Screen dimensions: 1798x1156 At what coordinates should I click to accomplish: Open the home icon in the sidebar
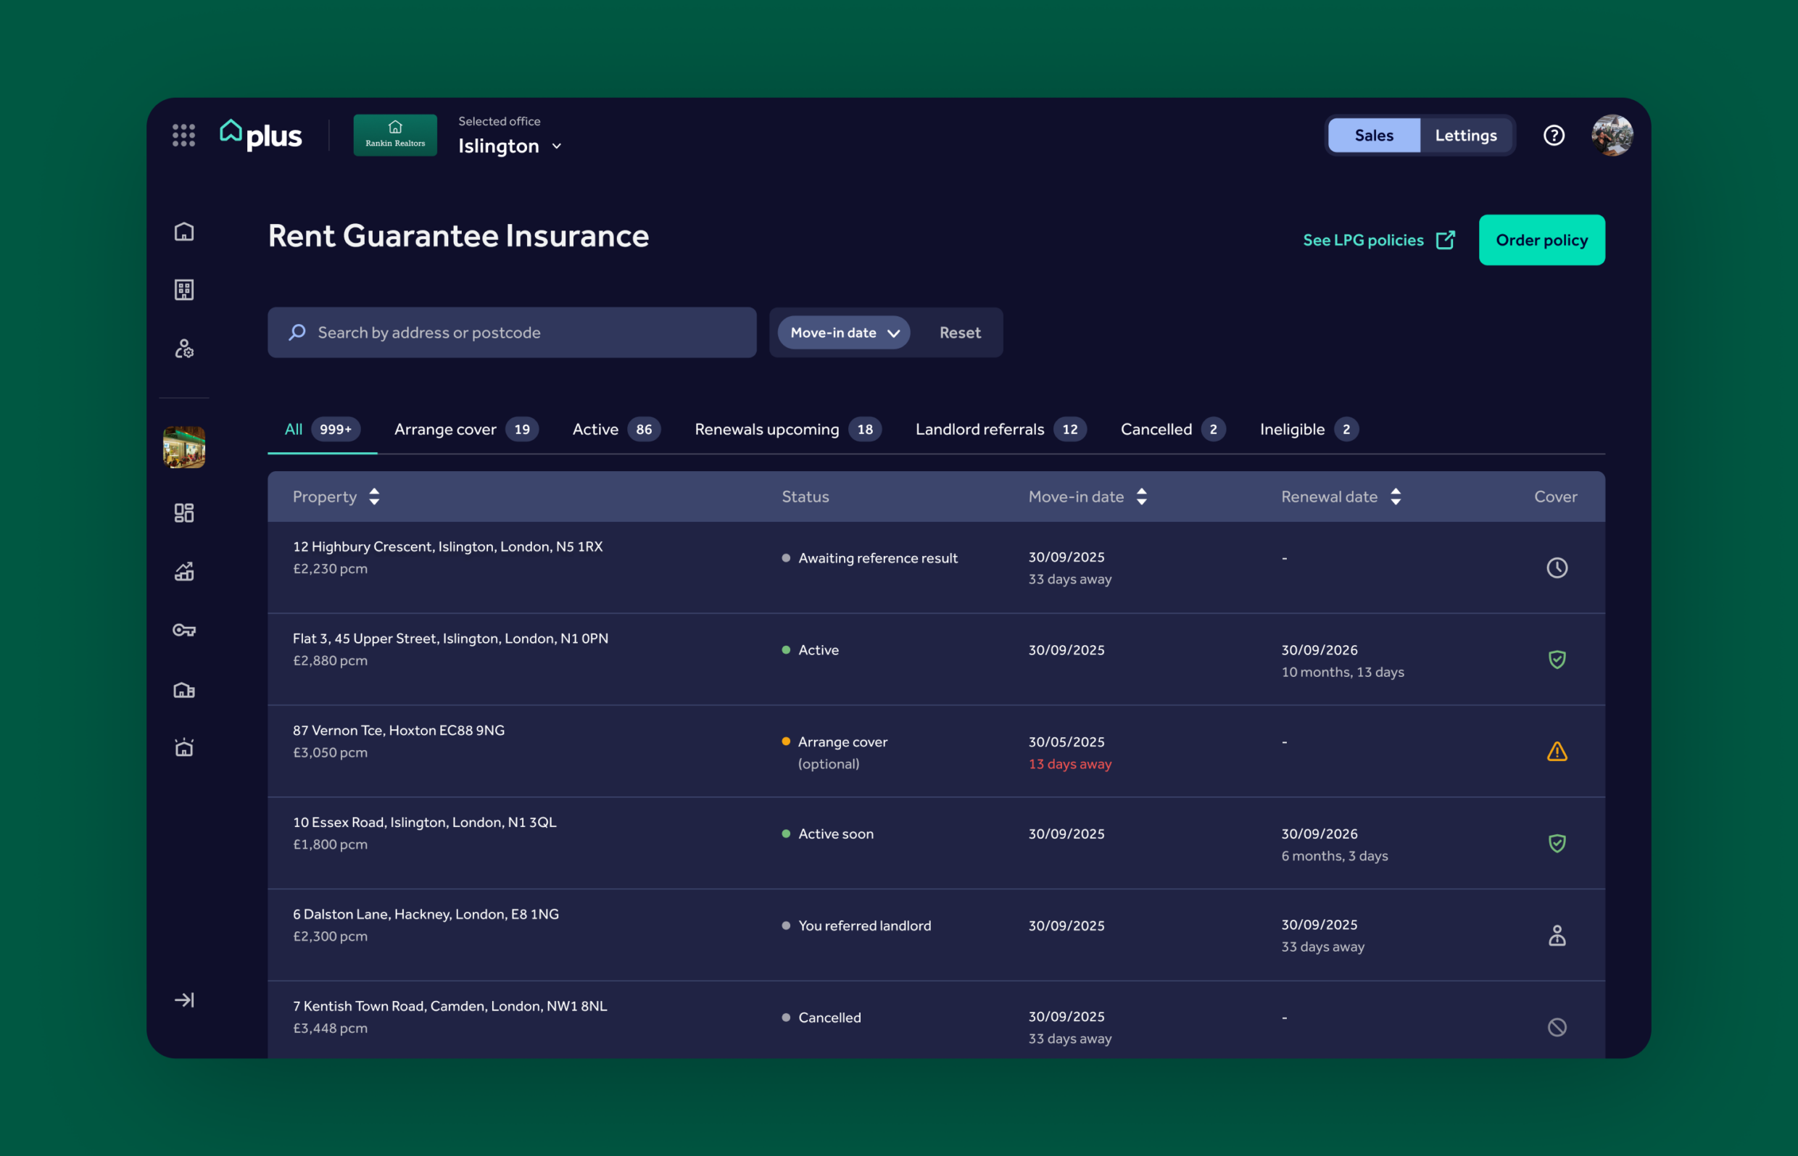[184, 233]
